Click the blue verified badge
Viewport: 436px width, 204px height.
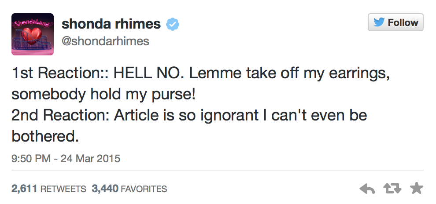[171, 25]
